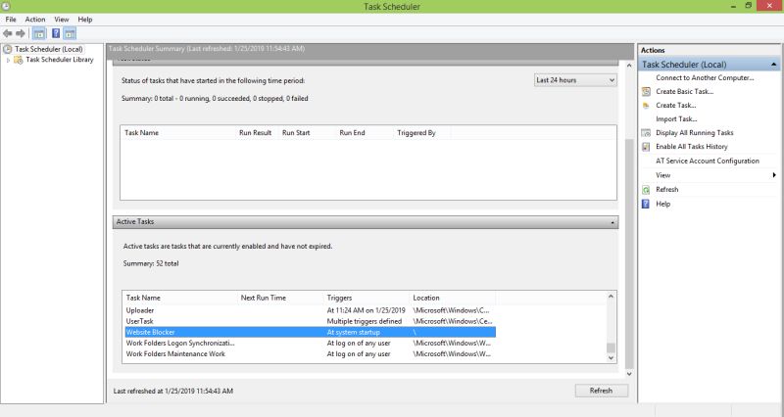Click AT Service Account Configuration
Image resolution: width=784 pixels, height=417 pixels.
click(708, 161)
